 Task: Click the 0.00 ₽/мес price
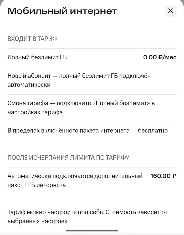[x=160, y=57]
